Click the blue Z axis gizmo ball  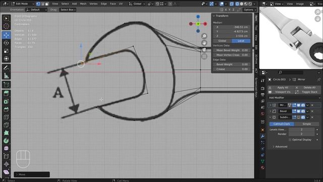pyautogui.click(x=198, y=17)
